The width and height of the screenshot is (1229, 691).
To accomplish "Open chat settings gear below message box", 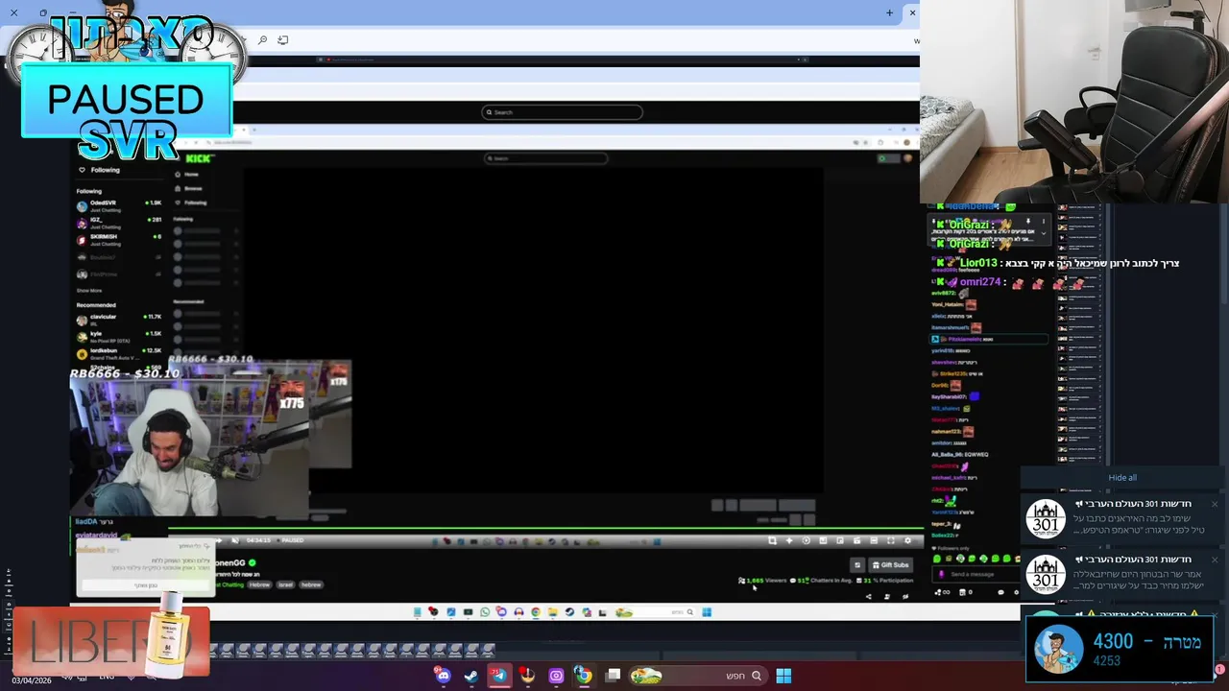I will tap(1016, 592).
